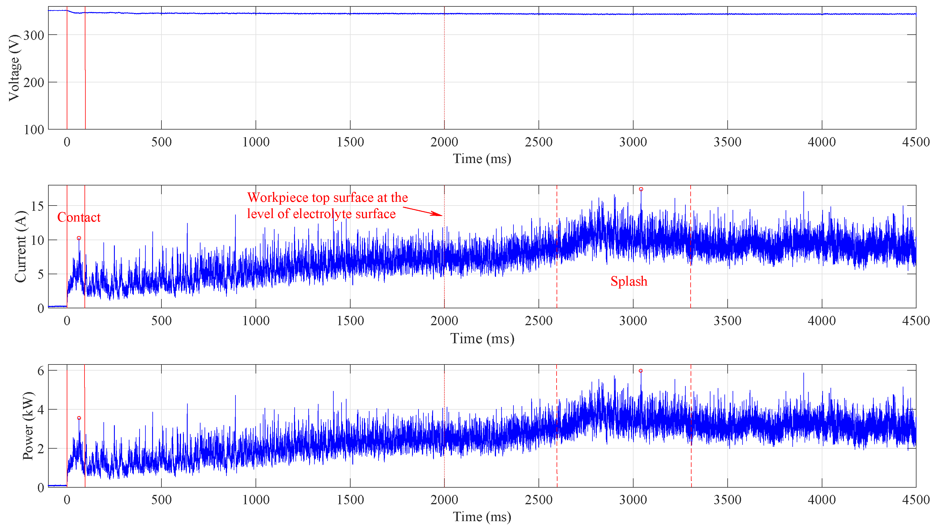Click "4000" x-axis tick of current plot

point(822,321)
